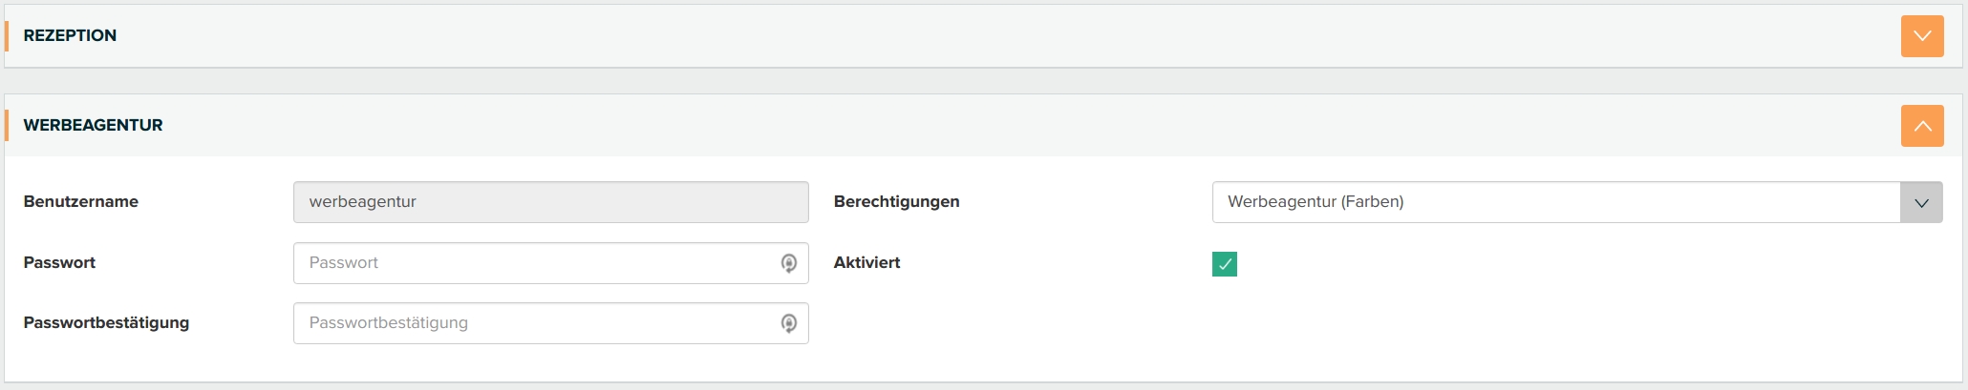
Task: Select the Werbeagentur (Farben) permissions combo box
Action: 1555,202
